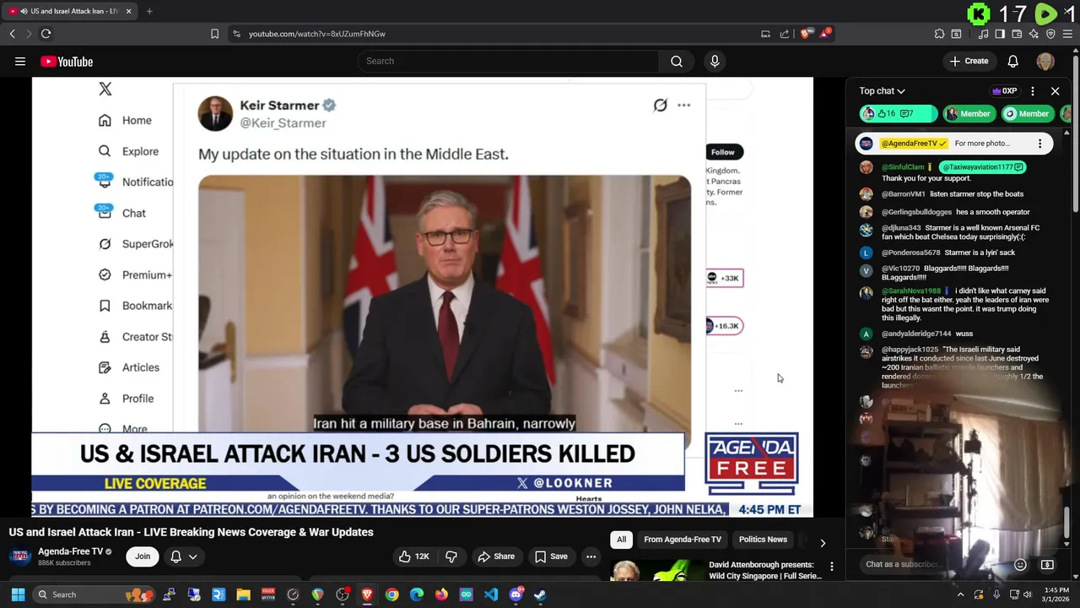Reload the page in the browser
The width and height of the screenshot is (1080, 608).
pos(46,34)
